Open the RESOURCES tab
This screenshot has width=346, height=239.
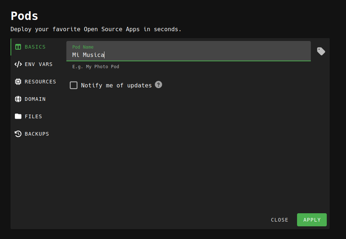[40, 82]
